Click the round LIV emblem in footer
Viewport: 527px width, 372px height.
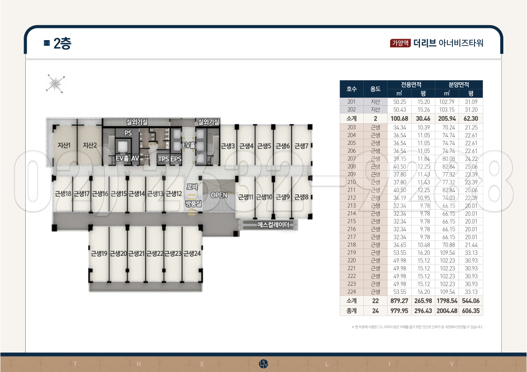(263, 364)
